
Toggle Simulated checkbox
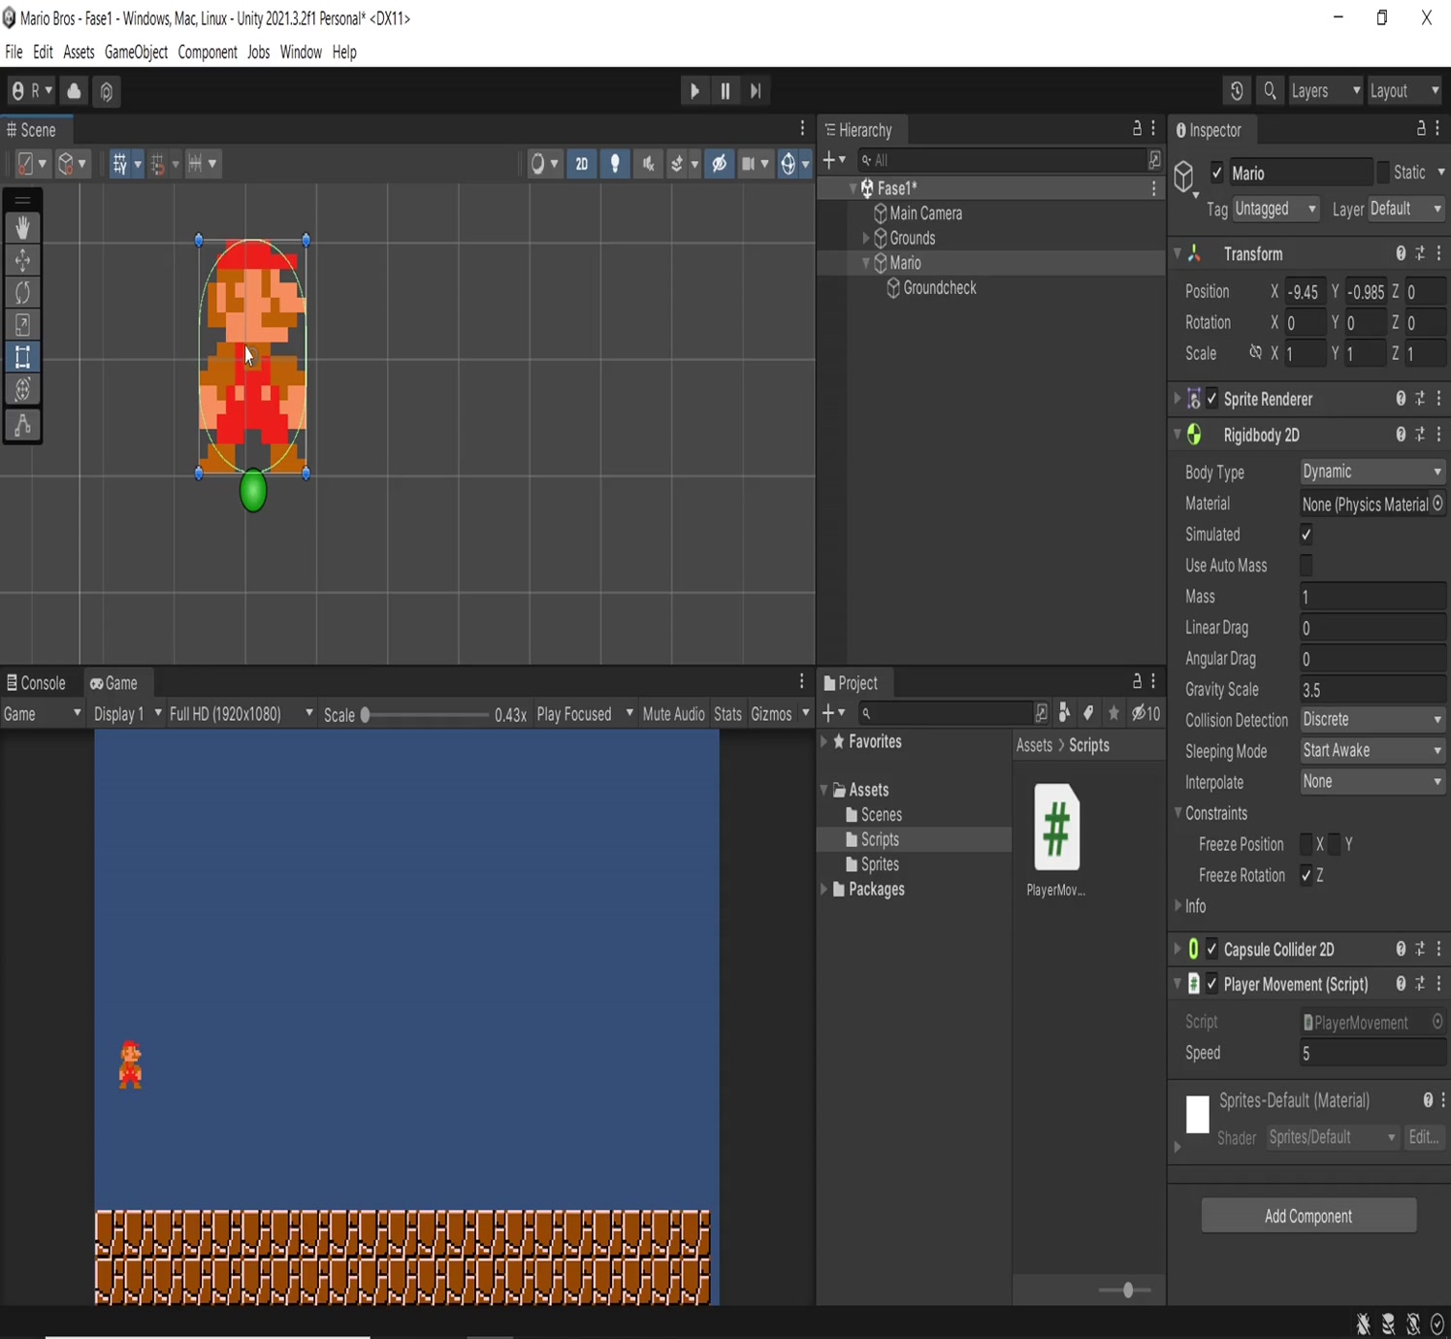pos(1306,535)
